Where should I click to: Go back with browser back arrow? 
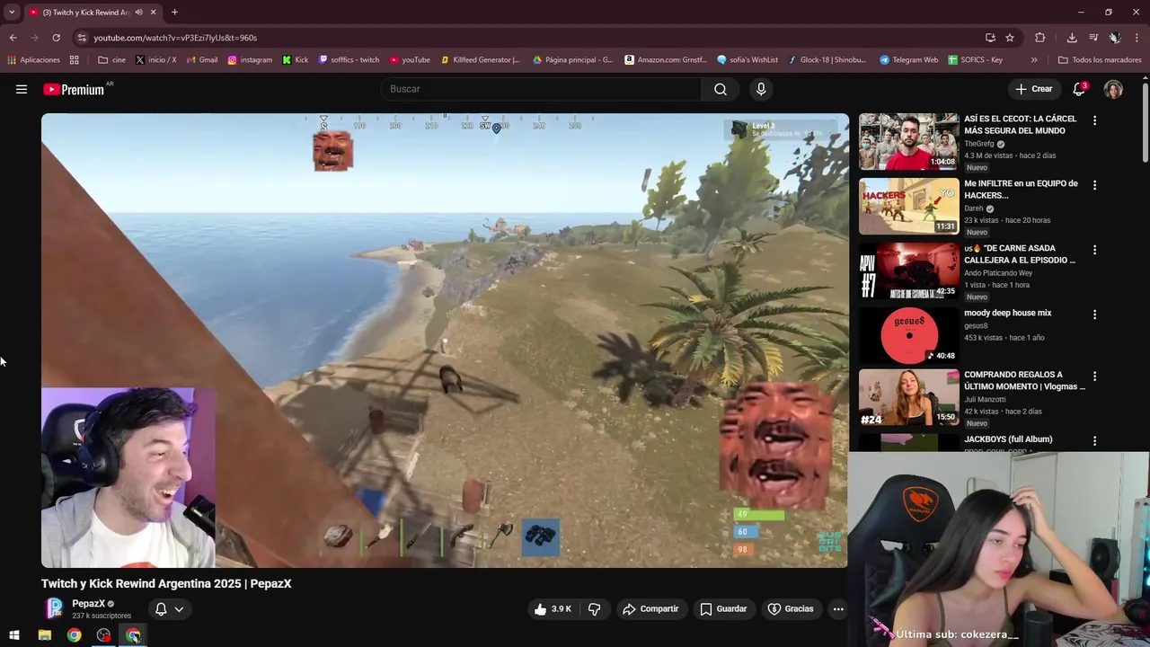pos(13,38)
